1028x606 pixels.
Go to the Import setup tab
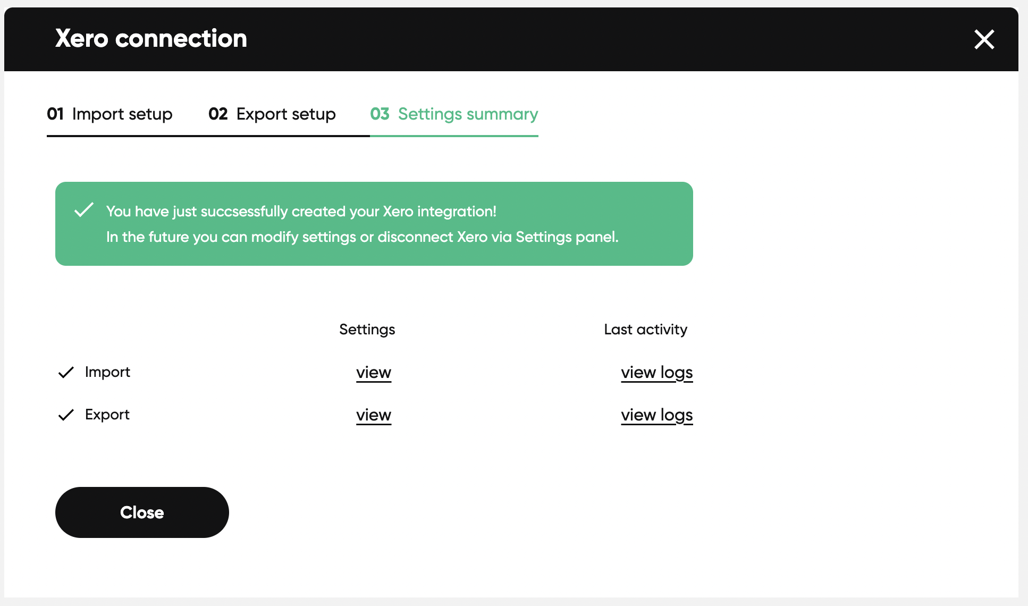click(109, 114)
